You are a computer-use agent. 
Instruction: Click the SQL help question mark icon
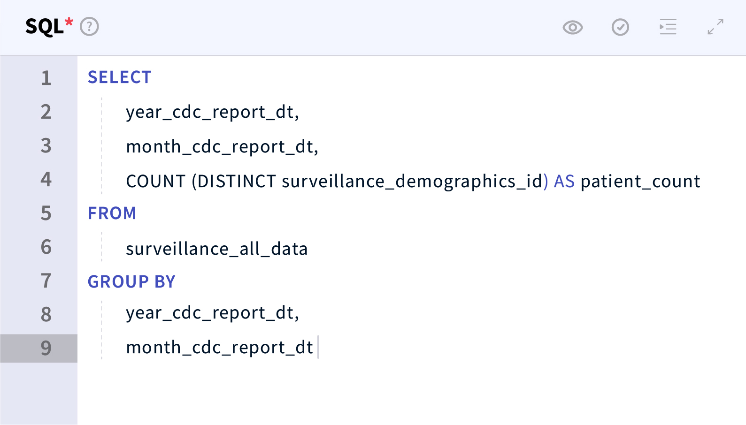[89, 27]
